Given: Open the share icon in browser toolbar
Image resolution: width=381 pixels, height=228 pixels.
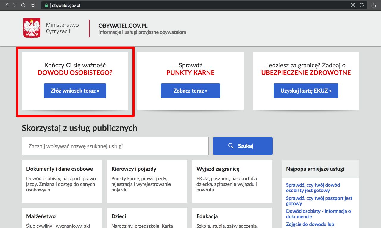Looking at the screenshot, I should coord(374,5).
